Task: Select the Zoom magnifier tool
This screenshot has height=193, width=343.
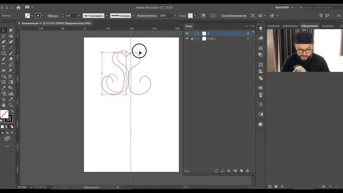Action: [11, 105]
